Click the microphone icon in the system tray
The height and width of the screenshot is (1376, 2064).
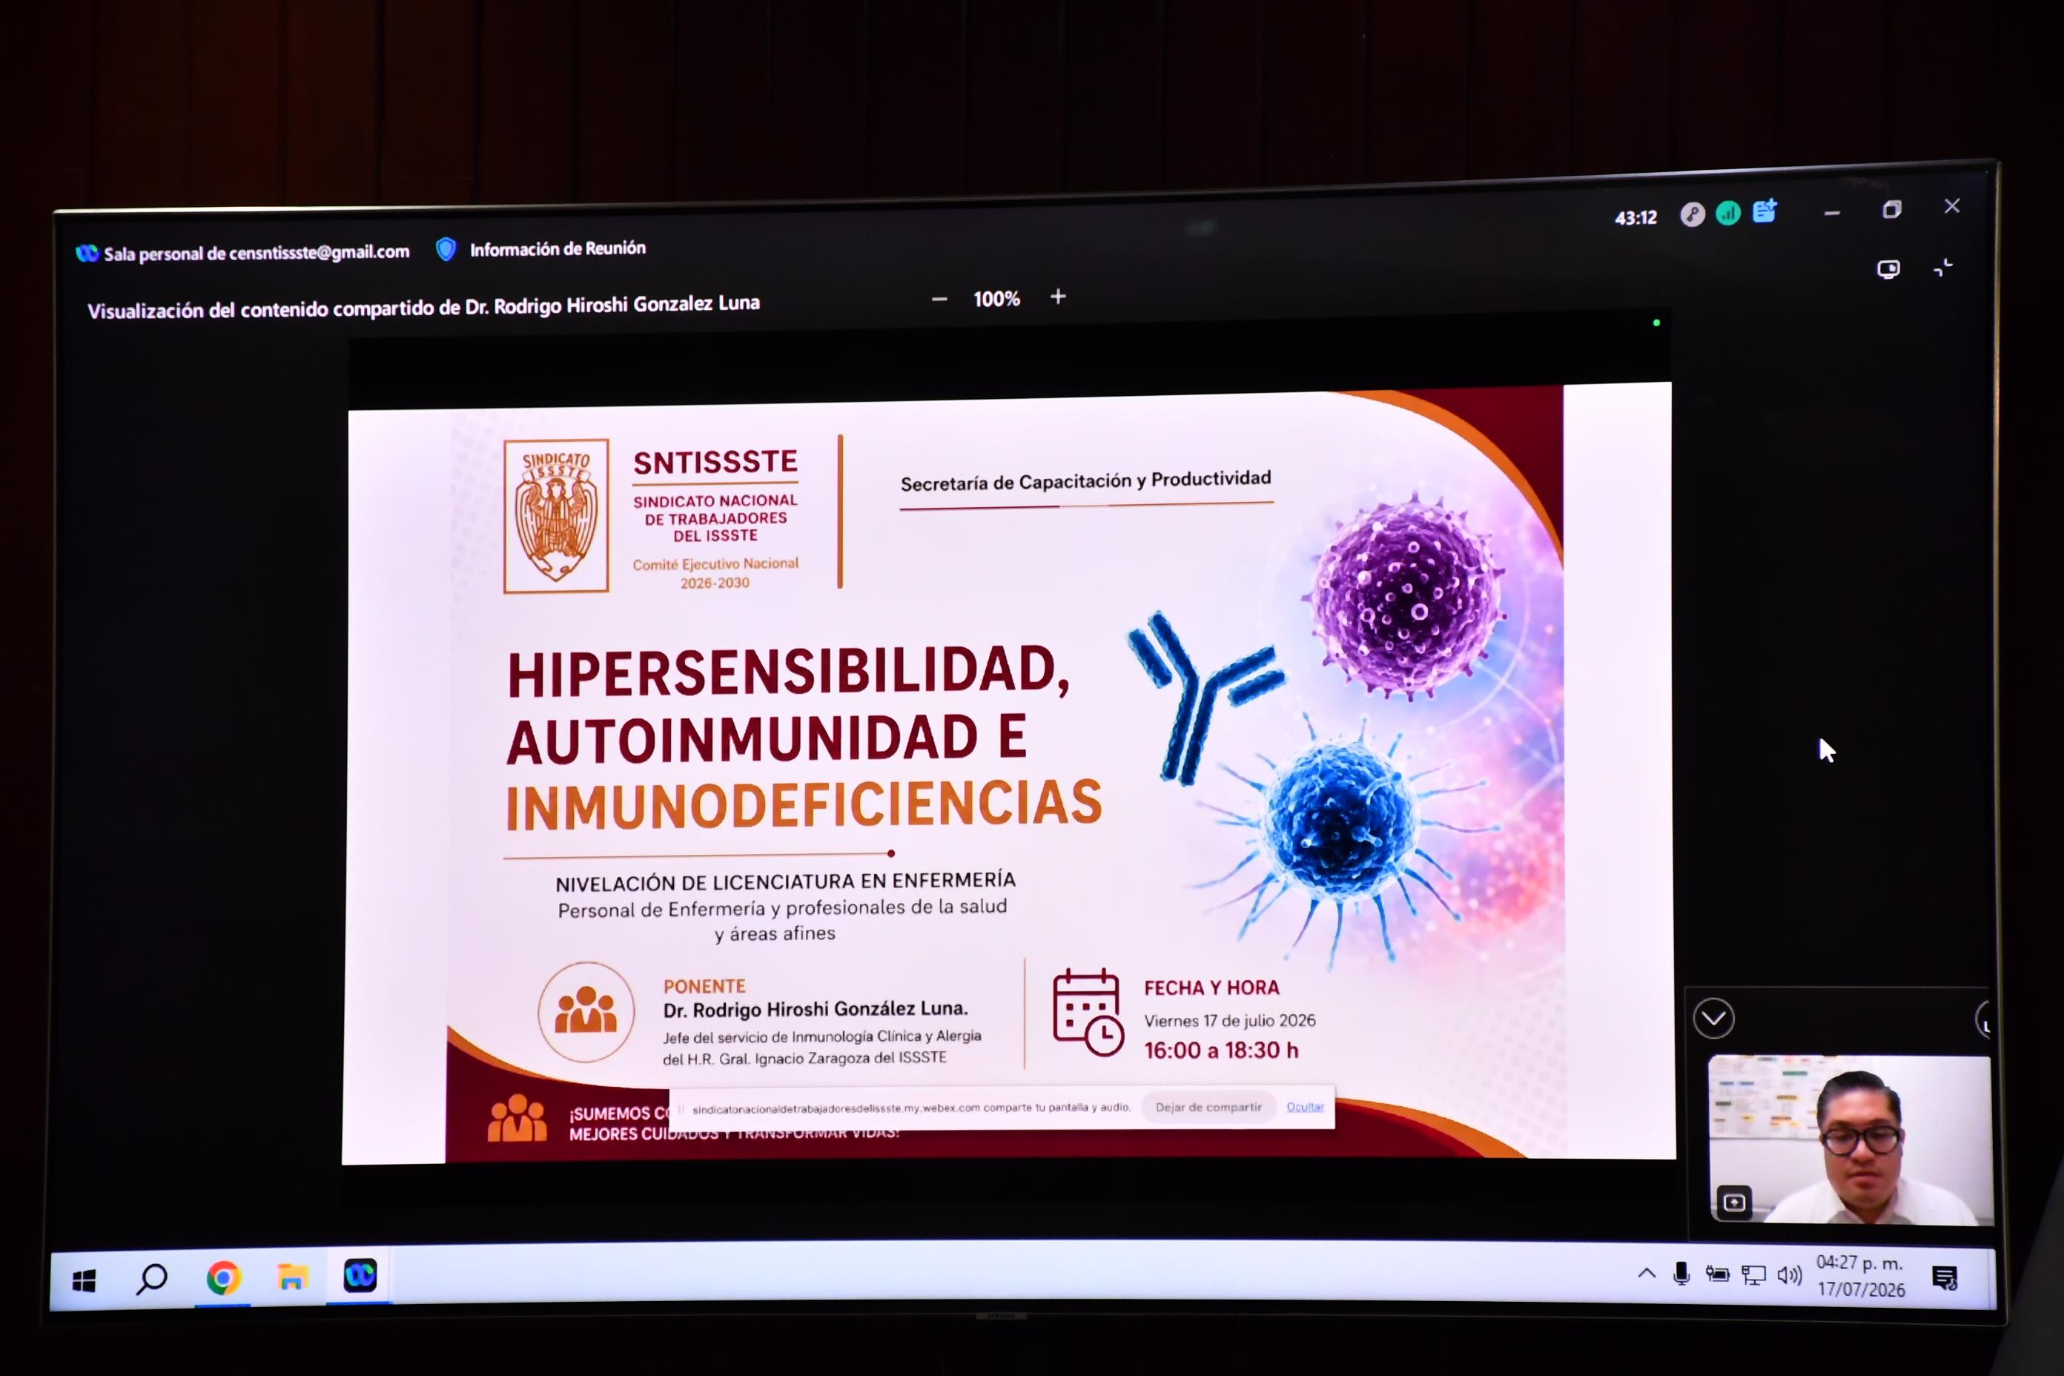(x=1681, y=1274)
